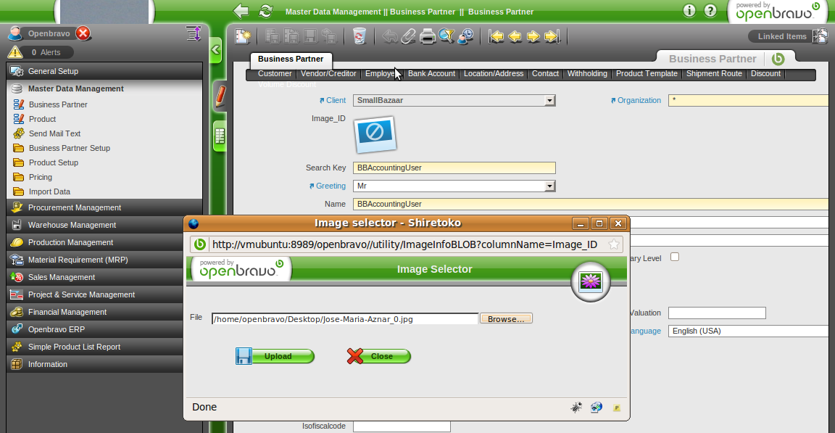Expand Warehouse Management menu
Image resolution: width=835 pixels, height=433 pixels.
(96, 225)
